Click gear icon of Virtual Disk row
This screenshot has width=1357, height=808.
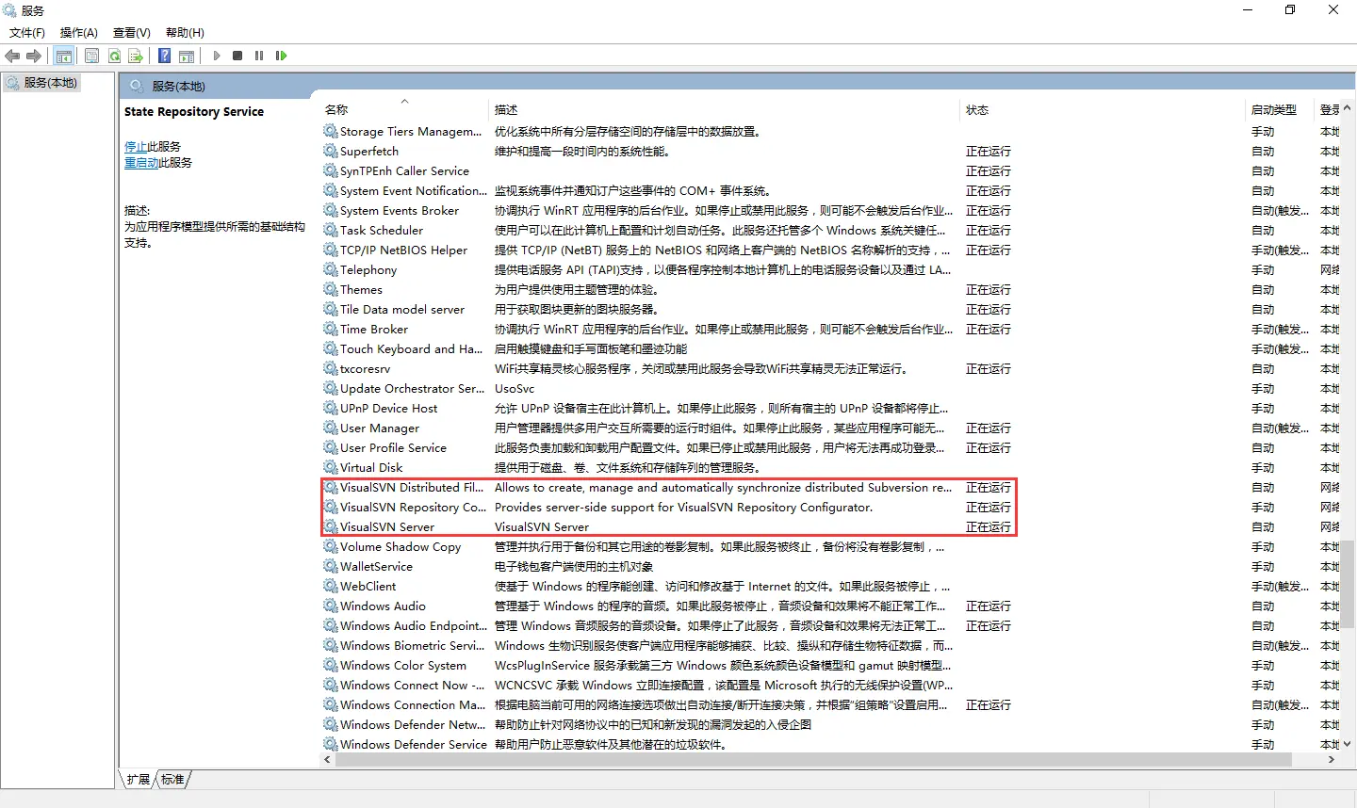coord(330,467)
